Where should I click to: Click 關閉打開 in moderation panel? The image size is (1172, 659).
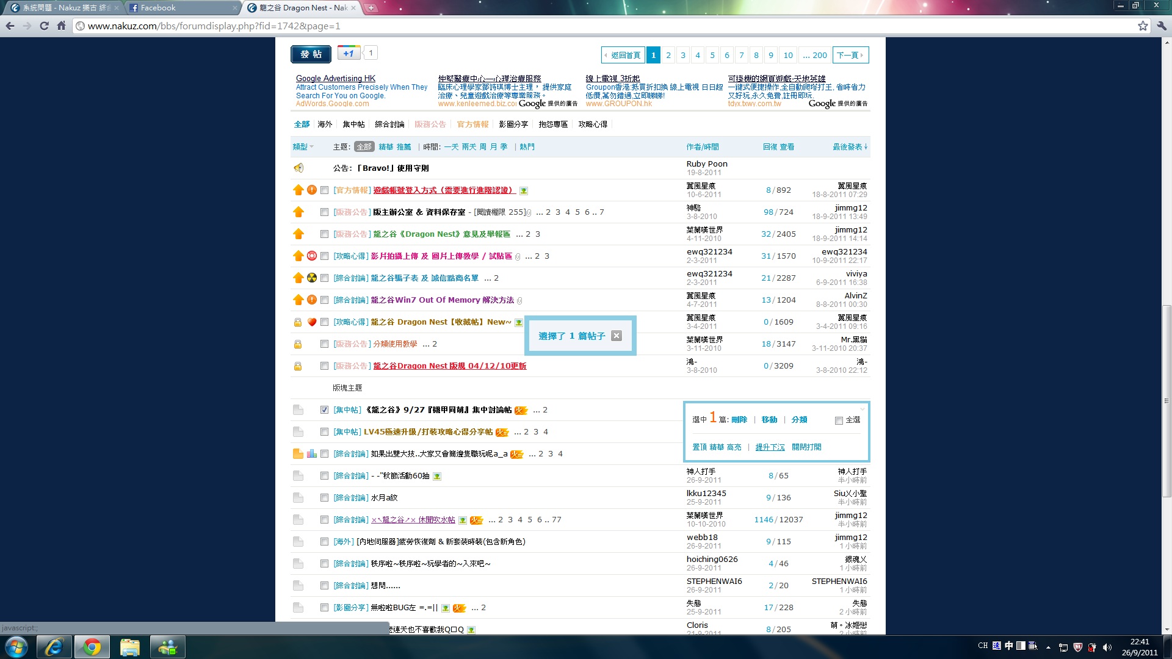click(x=806, y=447)
